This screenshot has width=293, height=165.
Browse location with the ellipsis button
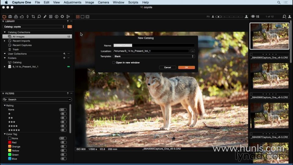tap(193, 51)
